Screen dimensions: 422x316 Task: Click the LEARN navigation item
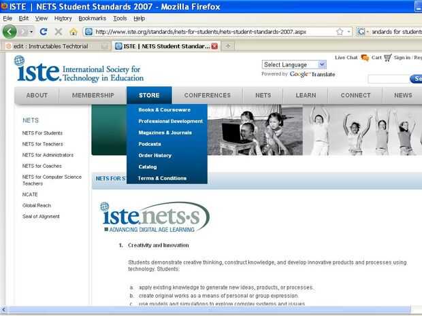point(306,95)
